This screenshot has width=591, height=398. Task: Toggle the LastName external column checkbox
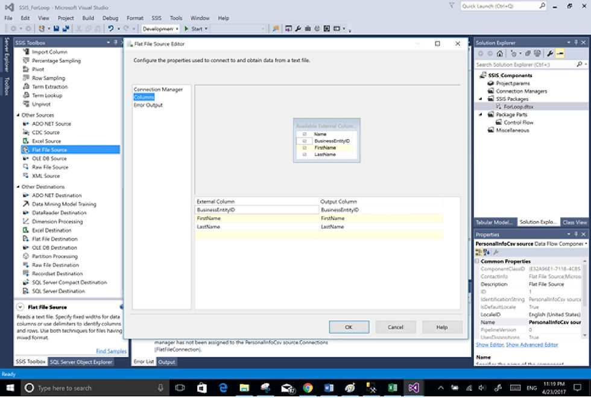[305, 154]
